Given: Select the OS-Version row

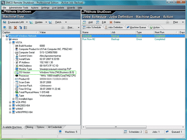Looking at the screenshot, I should tap(45, 72).
